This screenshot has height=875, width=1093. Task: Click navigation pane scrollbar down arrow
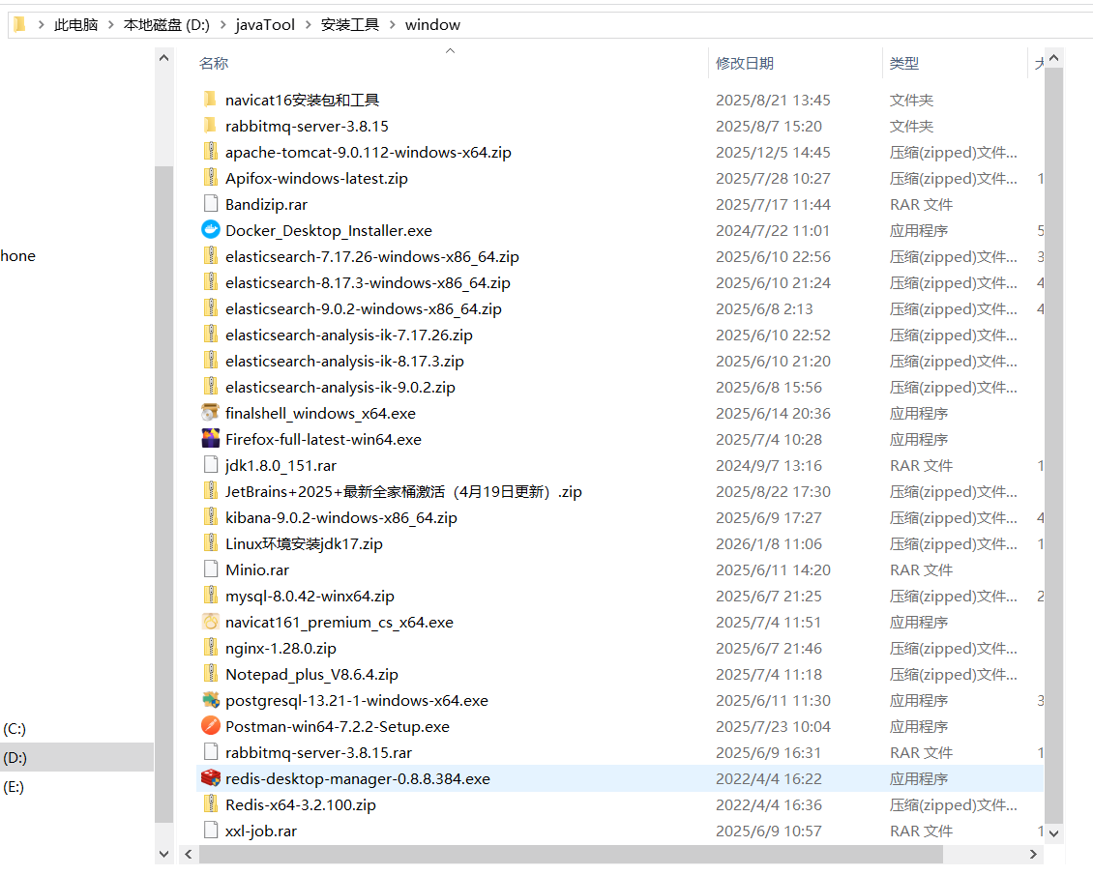pos(163,854)
